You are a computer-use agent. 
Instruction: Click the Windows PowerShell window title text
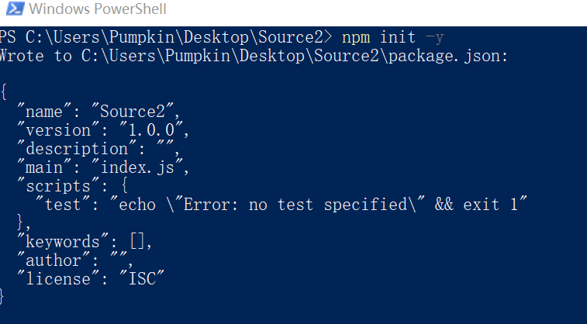pos(98,9)
